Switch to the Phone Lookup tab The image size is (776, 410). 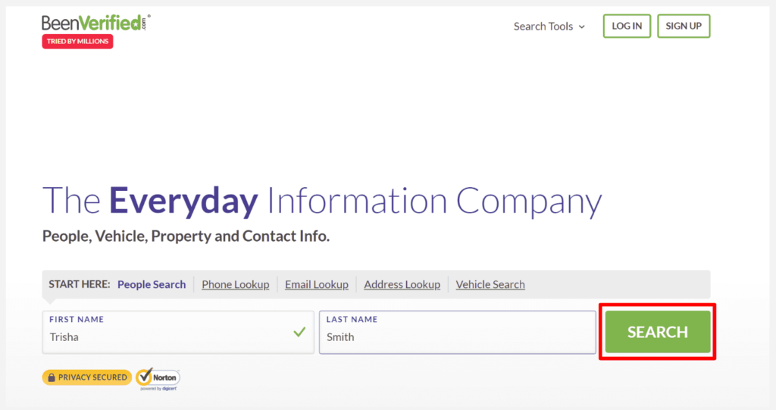point(236,284)
